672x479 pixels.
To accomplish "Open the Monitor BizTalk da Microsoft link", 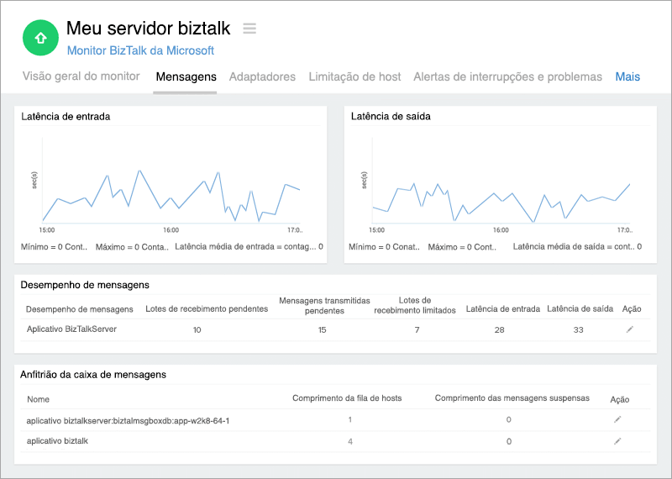I will click(140, 50).
